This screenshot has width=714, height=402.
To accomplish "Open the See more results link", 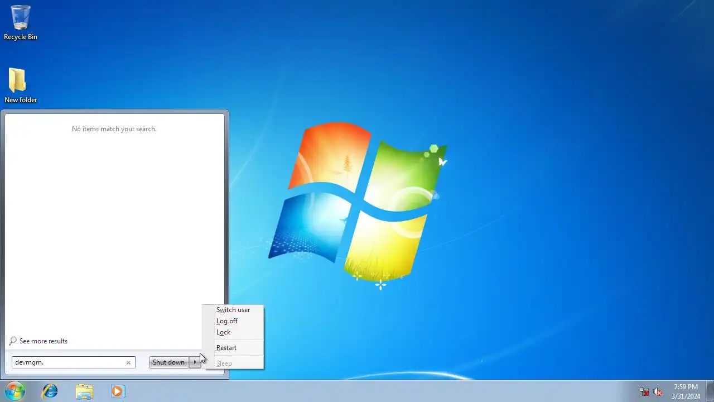I will (44, 341).
